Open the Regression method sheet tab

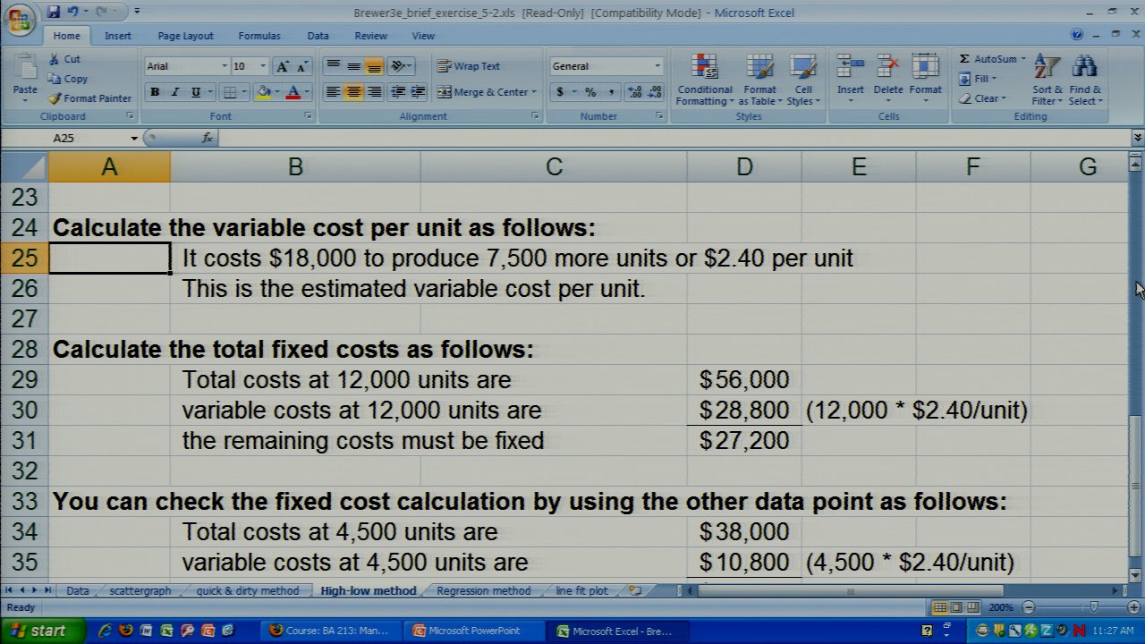pyautogui.click(x=483, y=591)
